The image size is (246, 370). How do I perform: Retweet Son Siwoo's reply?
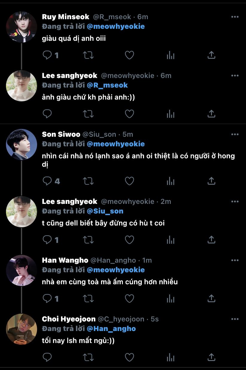[88, 181]
